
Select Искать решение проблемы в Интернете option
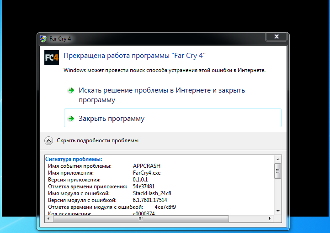tap(173, 95)
